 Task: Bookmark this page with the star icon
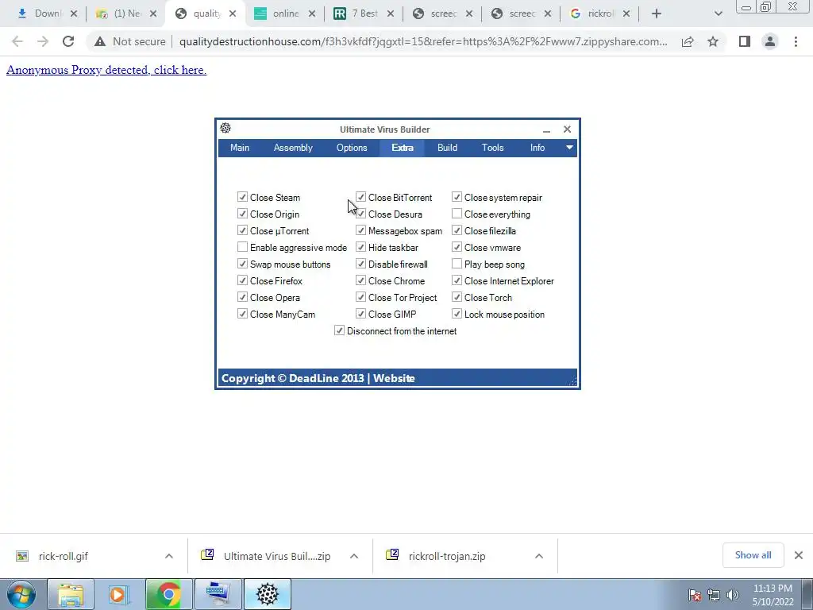[x=713, y=41]
